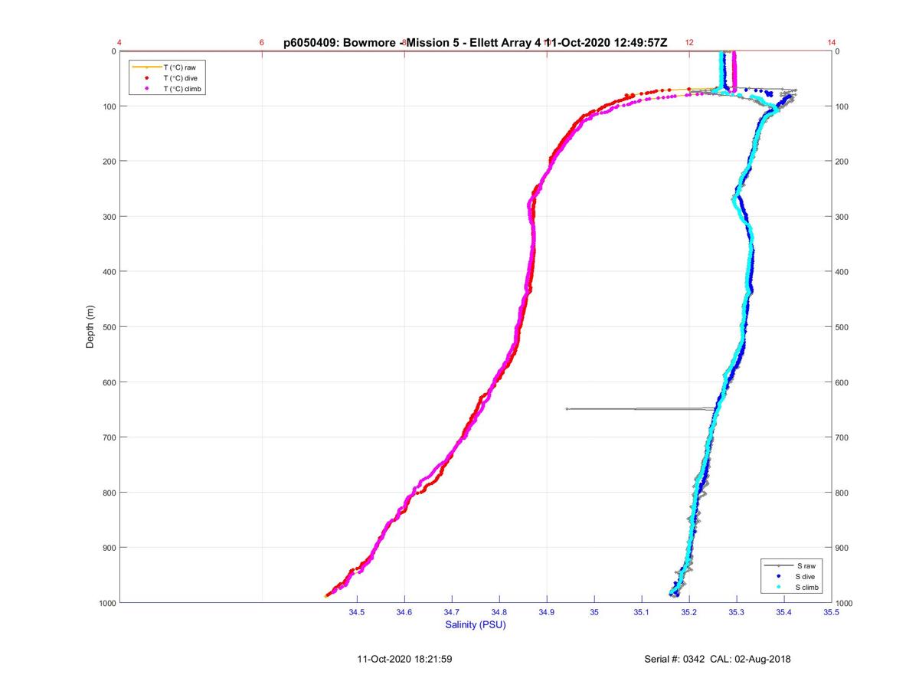Click the 'Salinity (PSU)' axis label
This screenshot has width=919, height=678.
coord(476,624)
